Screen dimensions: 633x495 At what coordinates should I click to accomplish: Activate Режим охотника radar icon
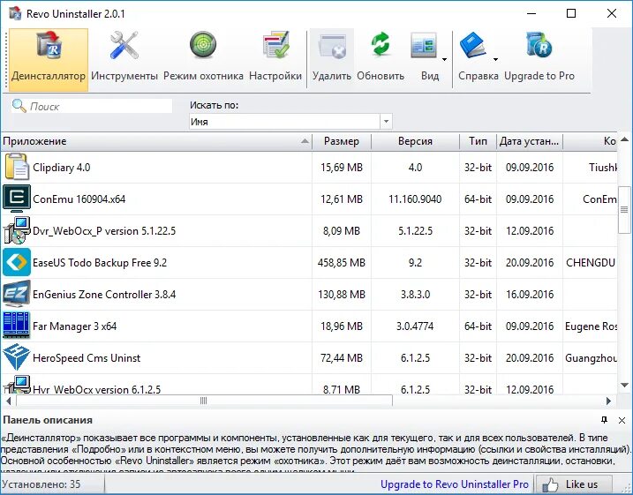click(x=203, y=45)
